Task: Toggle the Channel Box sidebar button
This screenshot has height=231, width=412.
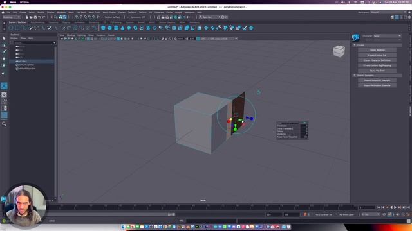Action: [x=409, y=17]
